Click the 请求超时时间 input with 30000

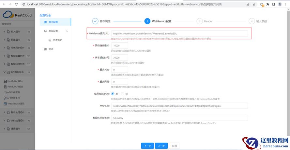point(119,58)
